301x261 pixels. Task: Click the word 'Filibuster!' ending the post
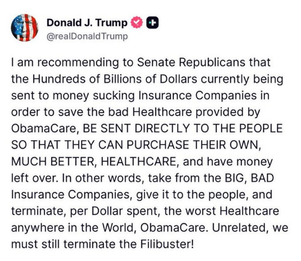(167, 244)
